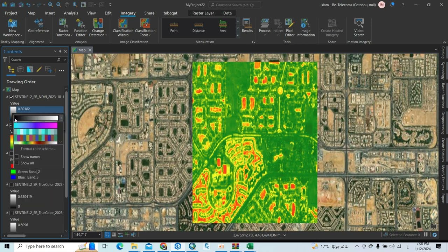Open Excel from the taskbar
Screen dimensions: 448x252
(x=250, y=246)
